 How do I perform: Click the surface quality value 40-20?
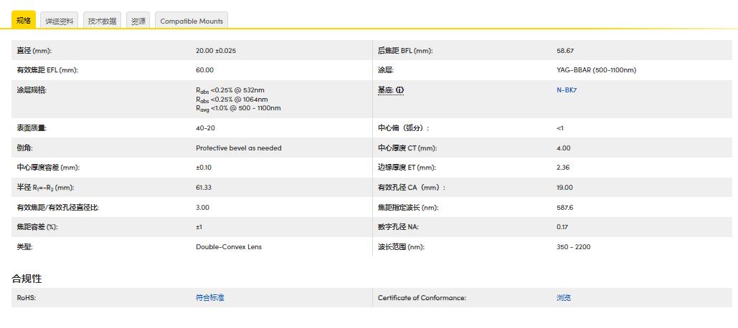tap(204, 128)
